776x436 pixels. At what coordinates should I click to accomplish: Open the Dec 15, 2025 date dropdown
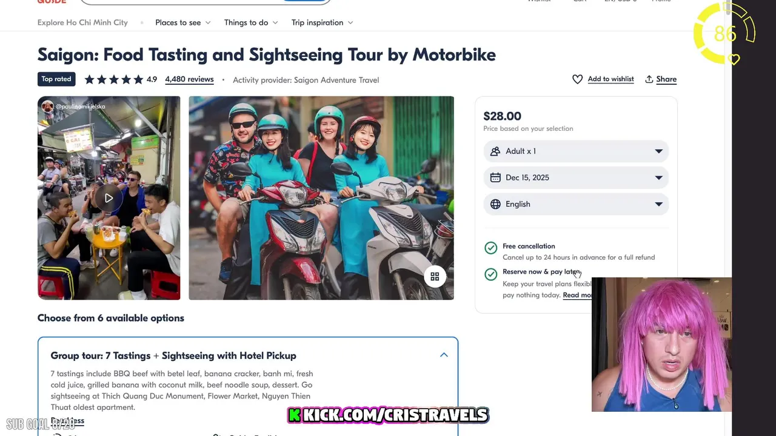tap(658, 177)
